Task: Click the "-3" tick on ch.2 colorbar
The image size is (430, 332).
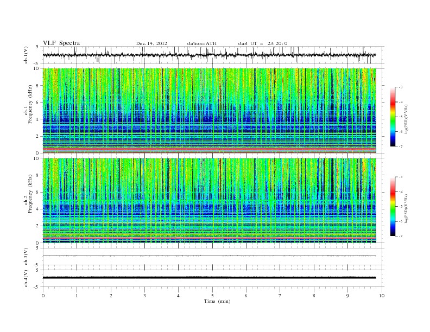Action: [x=401, y=177]
